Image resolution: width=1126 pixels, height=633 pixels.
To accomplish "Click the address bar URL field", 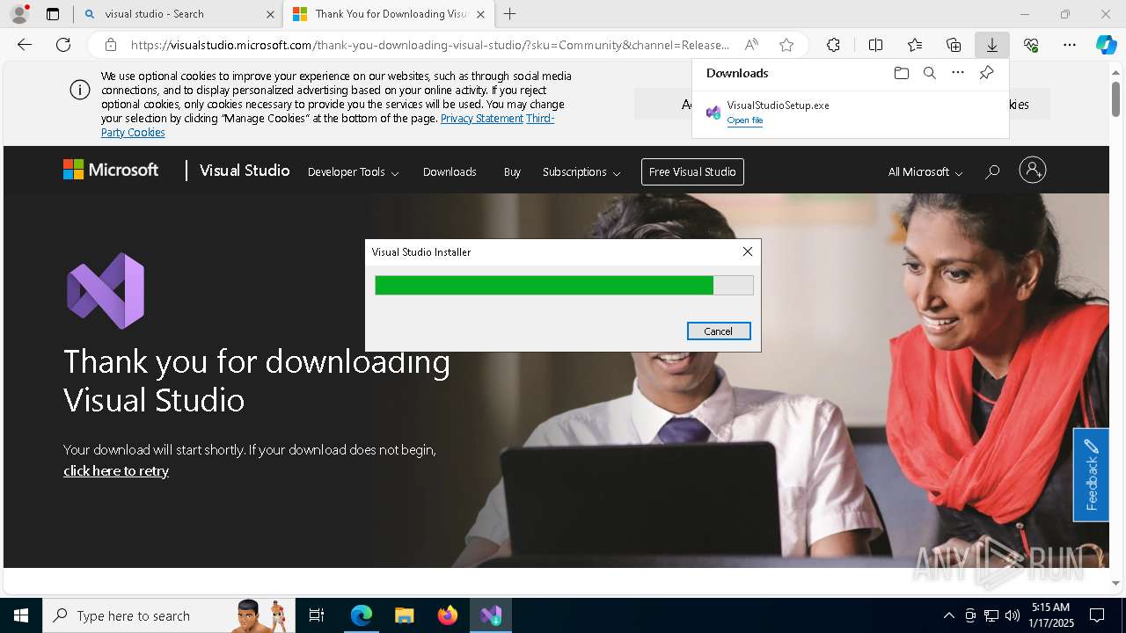I will click(x=429, y=45).
